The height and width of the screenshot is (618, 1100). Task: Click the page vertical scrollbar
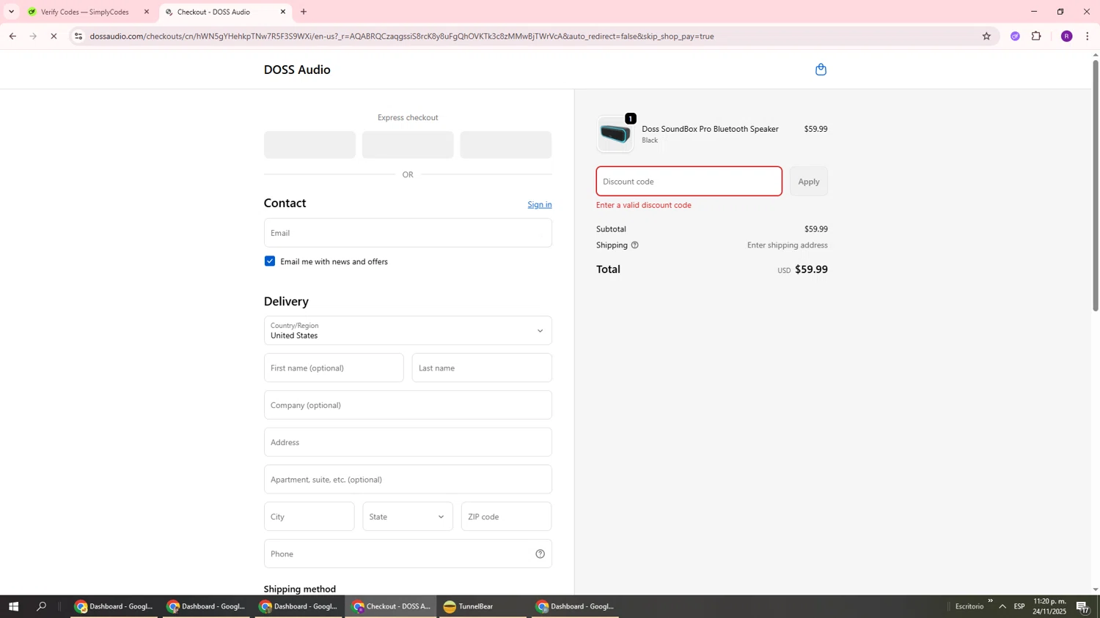click(1096, 185)
